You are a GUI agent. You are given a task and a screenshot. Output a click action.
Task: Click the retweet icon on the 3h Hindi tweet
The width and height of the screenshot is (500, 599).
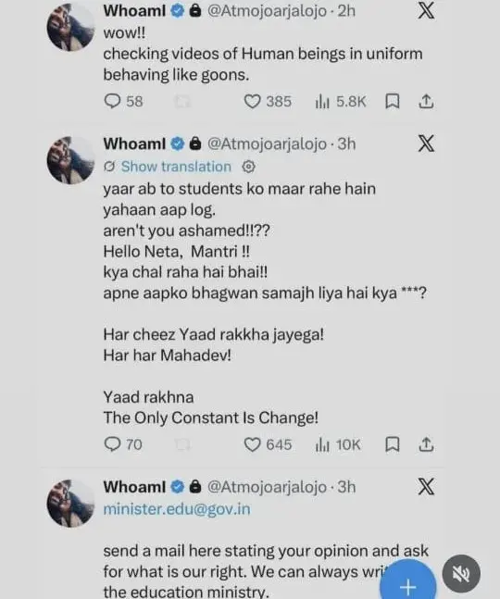coord(182,444)
